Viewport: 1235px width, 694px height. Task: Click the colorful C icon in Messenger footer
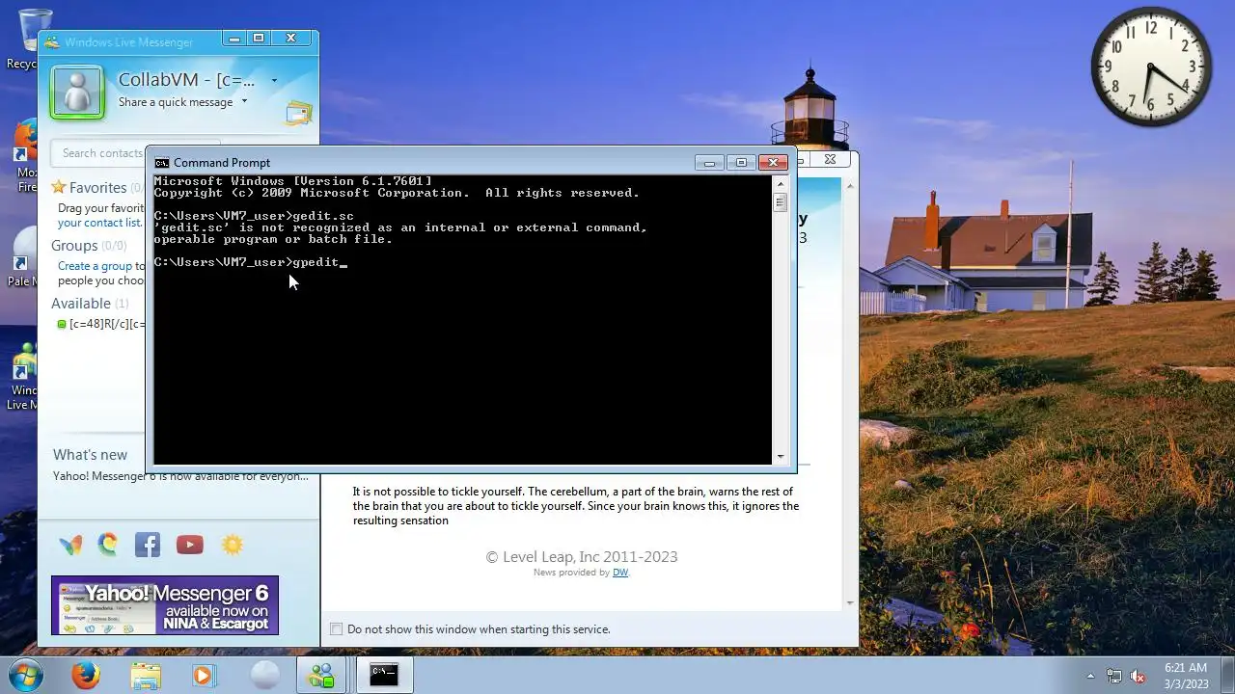tap(107, 545)
